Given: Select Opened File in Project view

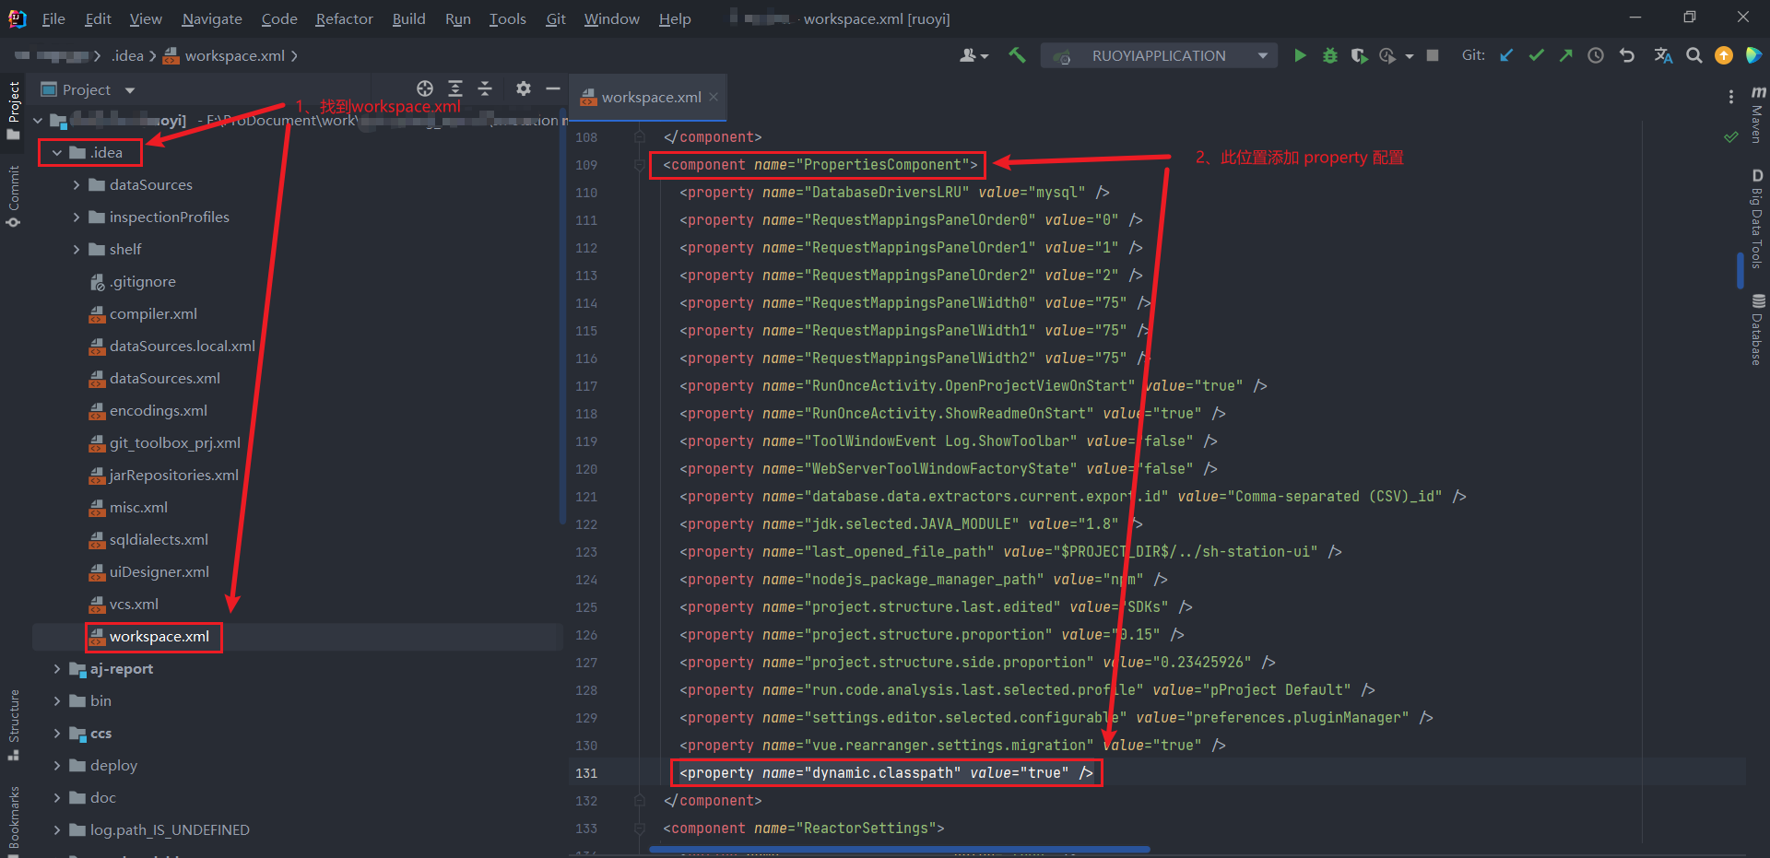Looking at the screenshot, I should click(x=425, y=88).
